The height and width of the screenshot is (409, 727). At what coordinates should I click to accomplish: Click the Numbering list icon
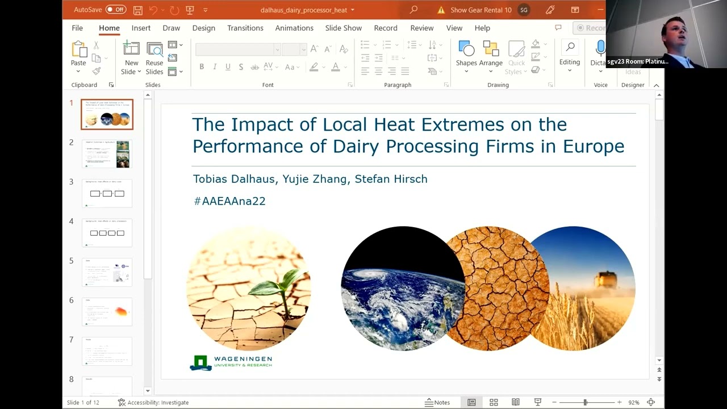coord(387,45)
